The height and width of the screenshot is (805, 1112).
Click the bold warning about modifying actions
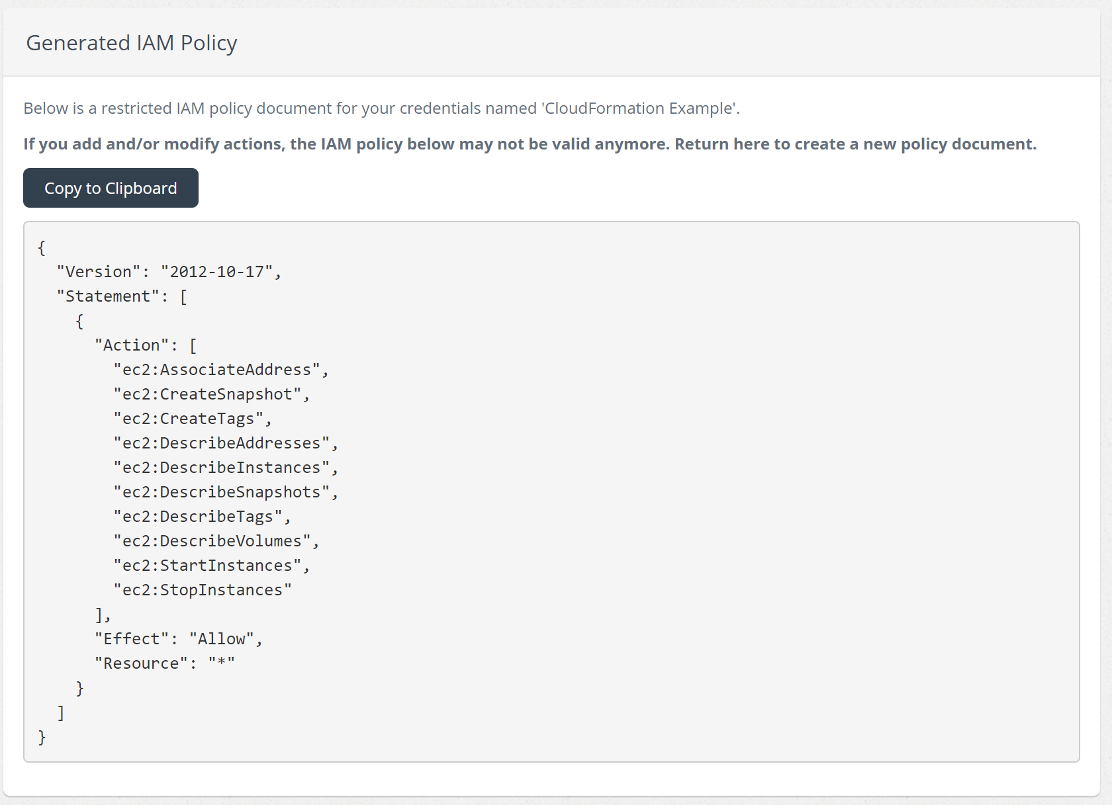(x=530, y=144)
